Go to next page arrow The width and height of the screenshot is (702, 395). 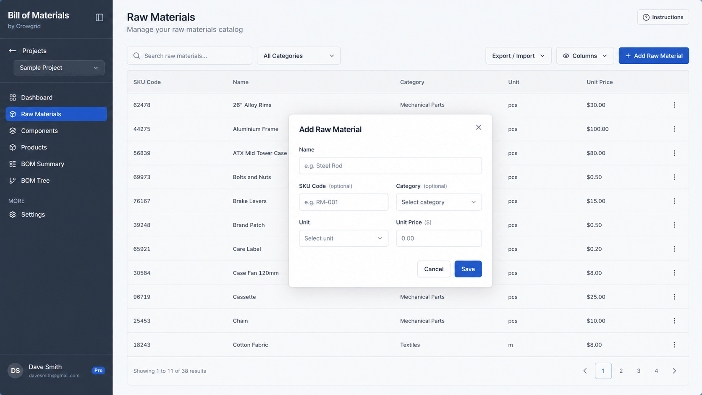[x=674, y=371]
